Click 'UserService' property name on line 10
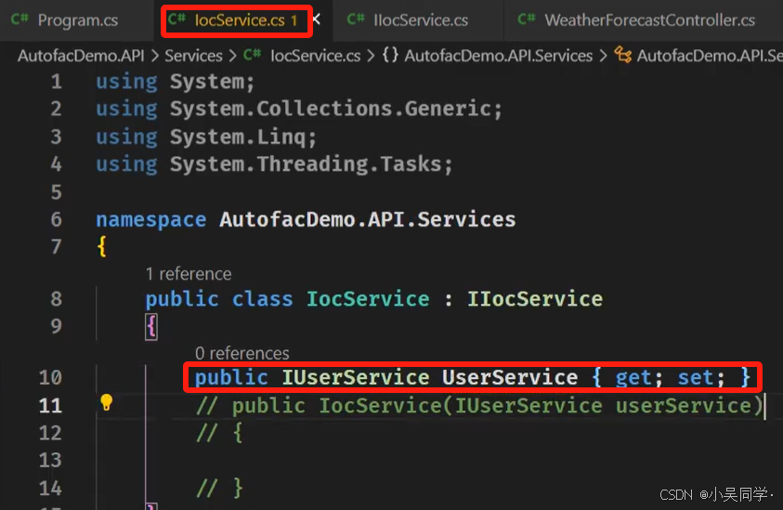Viewport: 783px width, 510px height. click(510, 377)
